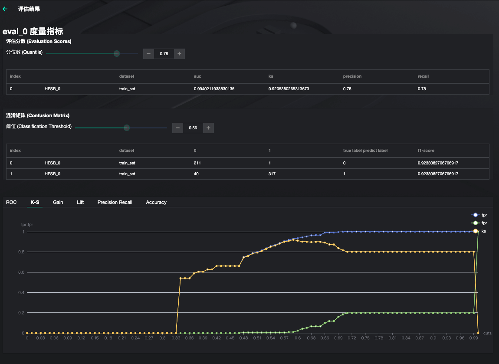Image resolution: width=499 pixels, height=364 pixels.
Task: Open the Gain chart tab
Action: click(58, 202)
